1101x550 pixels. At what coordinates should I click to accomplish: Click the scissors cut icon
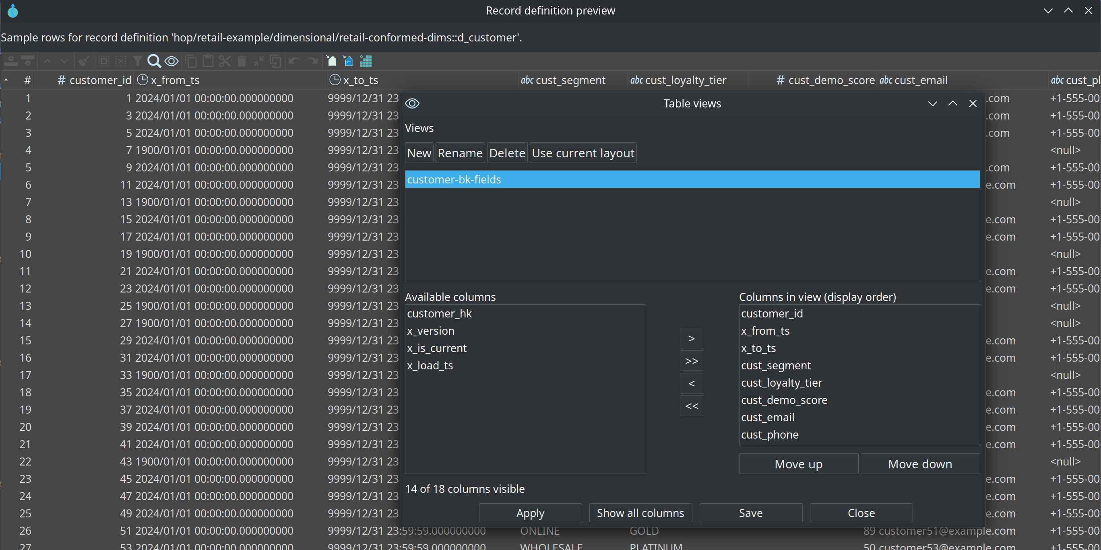pyautogui.click(x=225, y=61)
